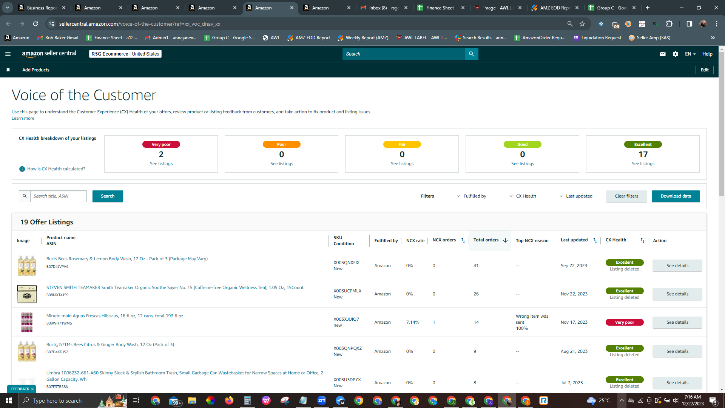Image resolution: width=725 pixels, height=408 pixels.
Task: Click the Seller Central header search field
Action: point(404,54)
